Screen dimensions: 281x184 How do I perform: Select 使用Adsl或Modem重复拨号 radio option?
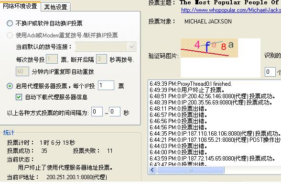pyautogui.click(x=10, y=35)
